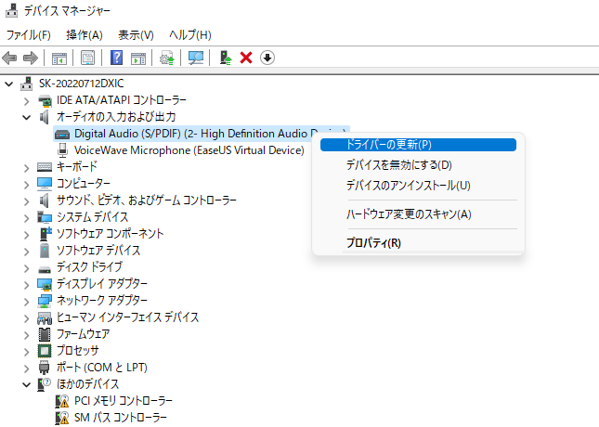Select the SK-20220712DXIC root label

82,84
